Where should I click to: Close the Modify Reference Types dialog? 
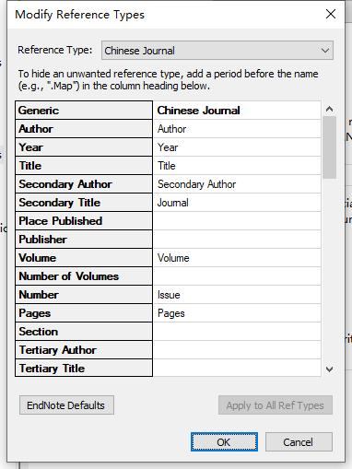(331, 14)
